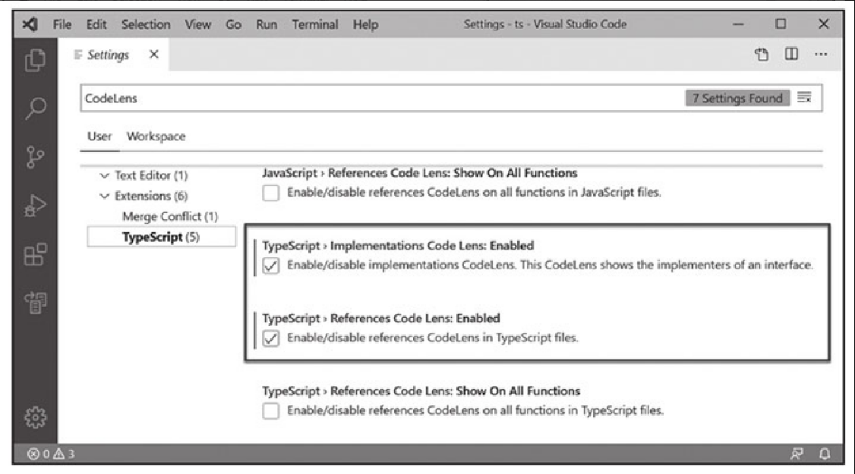The image size is (855, 474).
Task: Clear settings search filter icon
Action: point(804,98)
